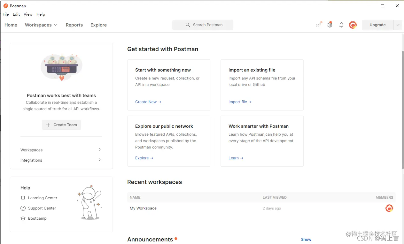This screenshot has height=244, width=404.
Task: Click the search magnifier icon
Action: tap(188, 25)
